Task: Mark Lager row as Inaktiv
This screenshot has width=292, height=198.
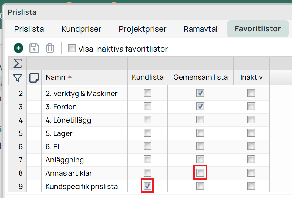Action: point(251,133)
